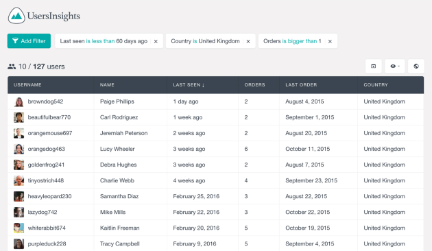Edit the Last seen is less than 60 days filter
Screen dimensions: 432x251
pyautogui.click(x=104, y=41)
